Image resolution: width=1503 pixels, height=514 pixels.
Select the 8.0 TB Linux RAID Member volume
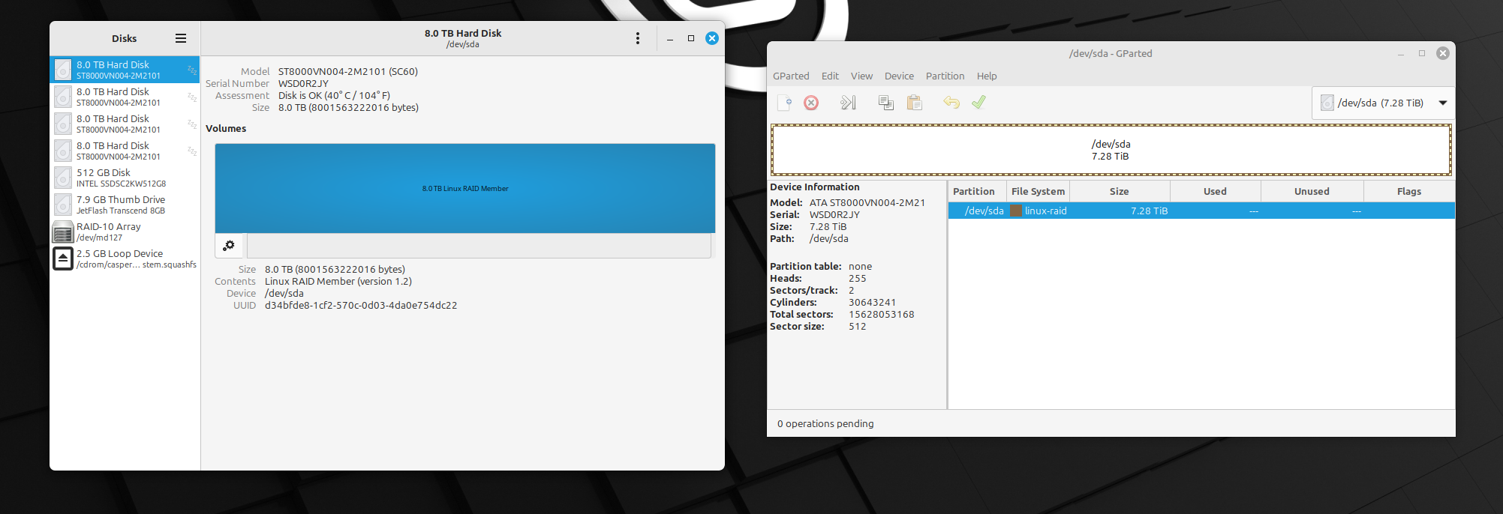(465, 188)
